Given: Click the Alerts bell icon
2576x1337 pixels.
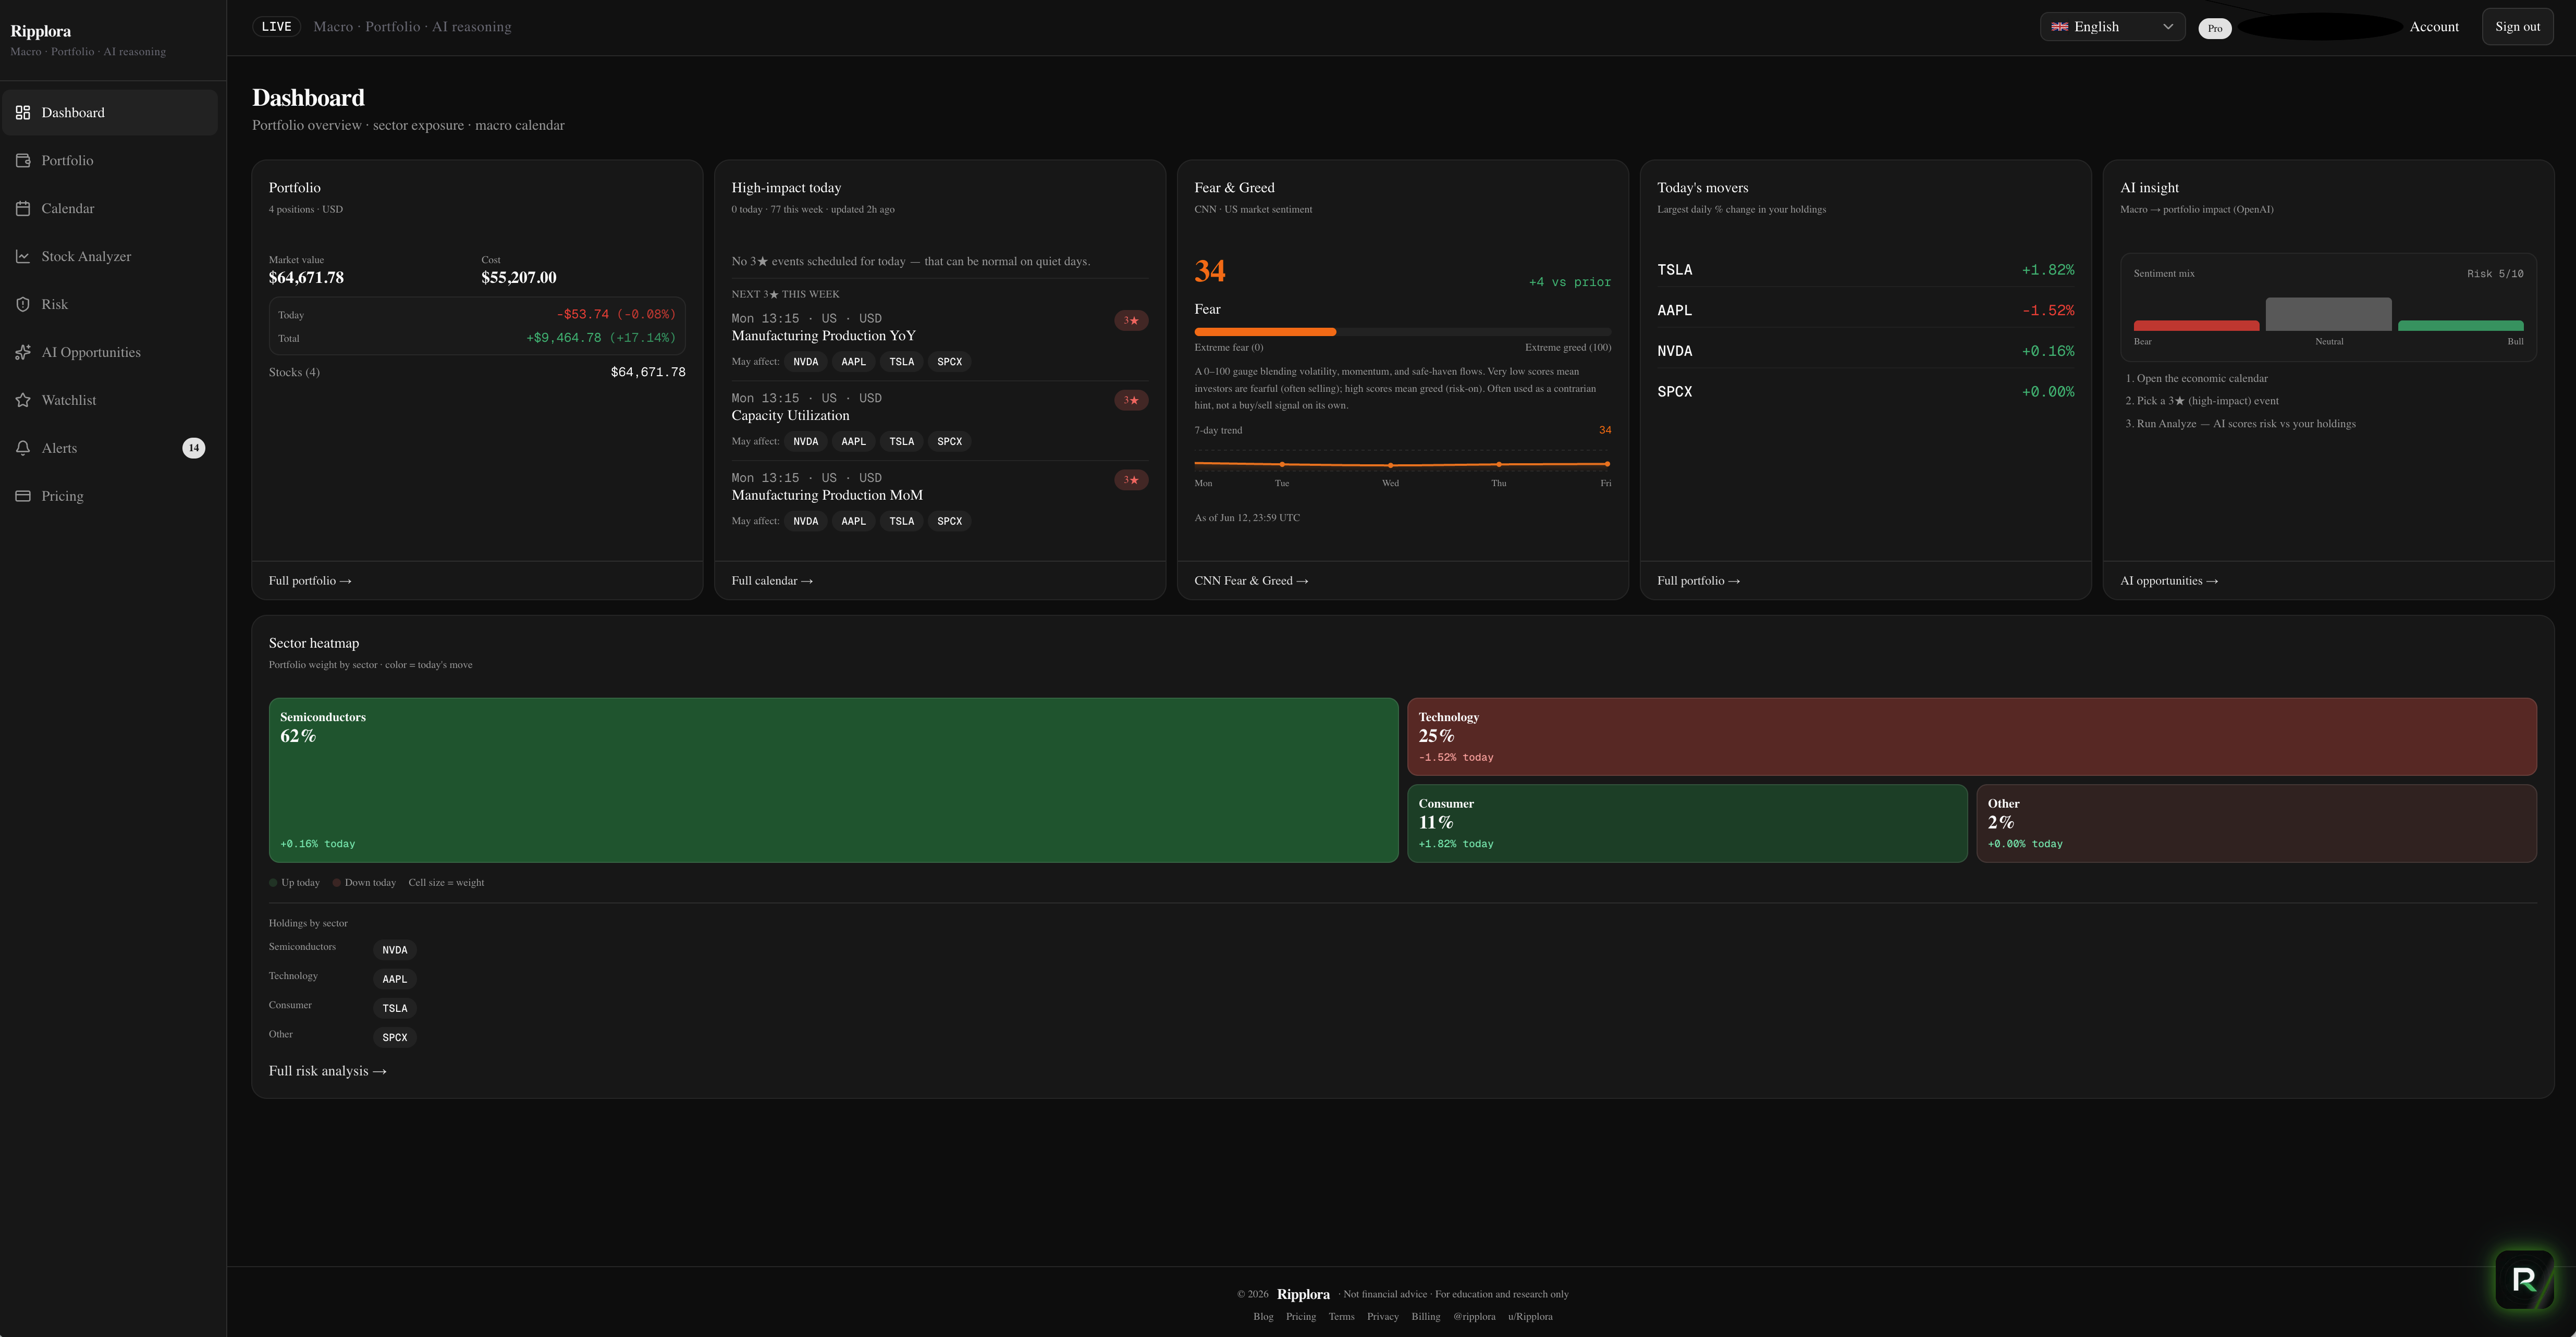Looking at the screenshot, I should coord(23,449).
